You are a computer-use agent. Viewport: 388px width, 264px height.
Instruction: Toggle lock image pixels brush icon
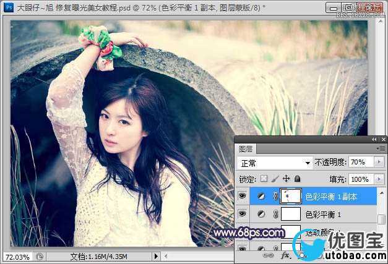coord(275,179)
